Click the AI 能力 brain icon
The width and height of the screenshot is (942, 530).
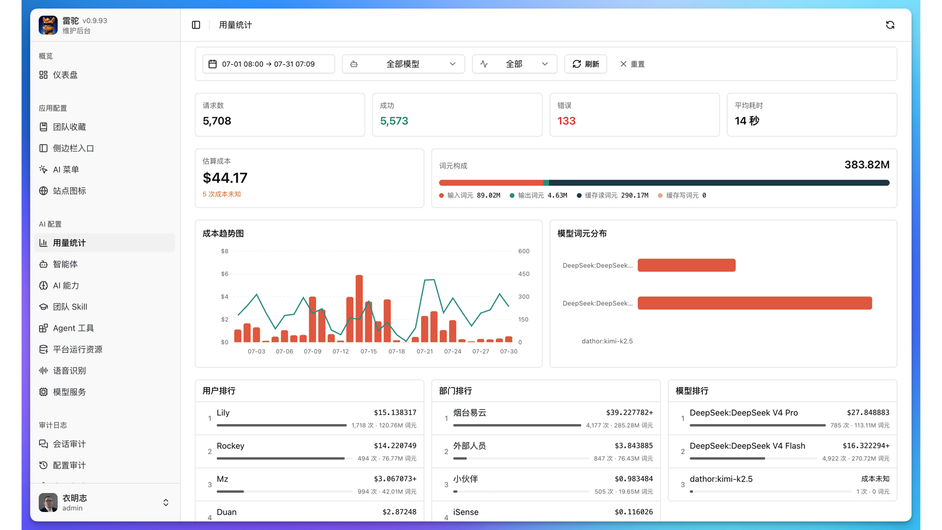pyautogui.click(x=43, y=286)
